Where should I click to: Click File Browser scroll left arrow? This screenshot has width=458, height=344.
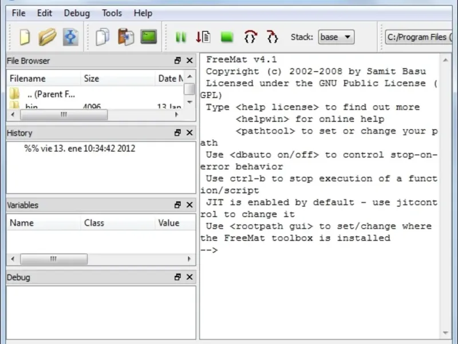(x=13, y=114)
